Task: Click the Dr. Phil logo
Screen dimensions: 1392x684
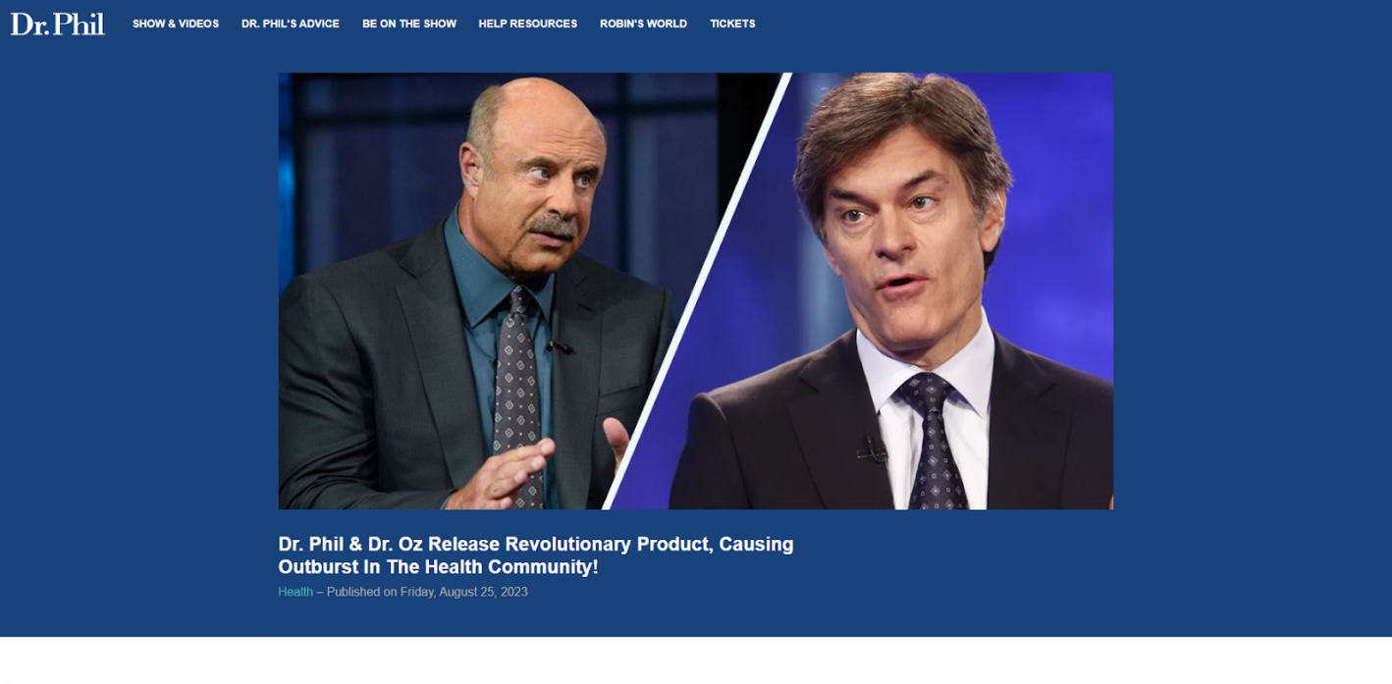Action: pos(57,24)
